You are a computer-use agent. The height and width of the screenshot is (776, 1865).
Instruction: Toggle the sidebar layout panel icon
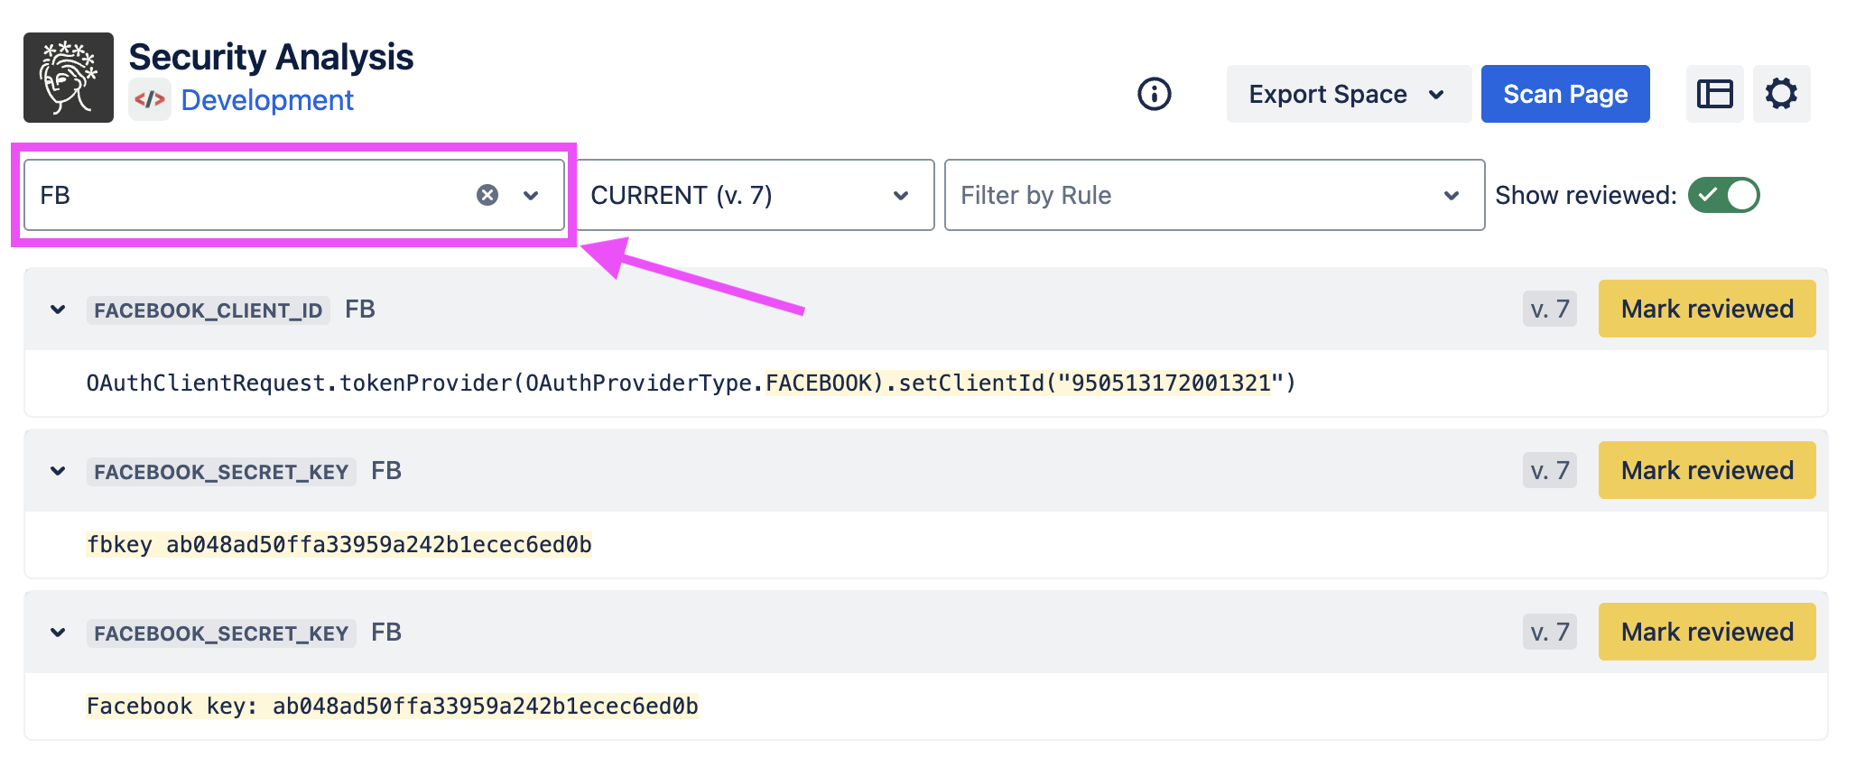[x=1715, y=94]
